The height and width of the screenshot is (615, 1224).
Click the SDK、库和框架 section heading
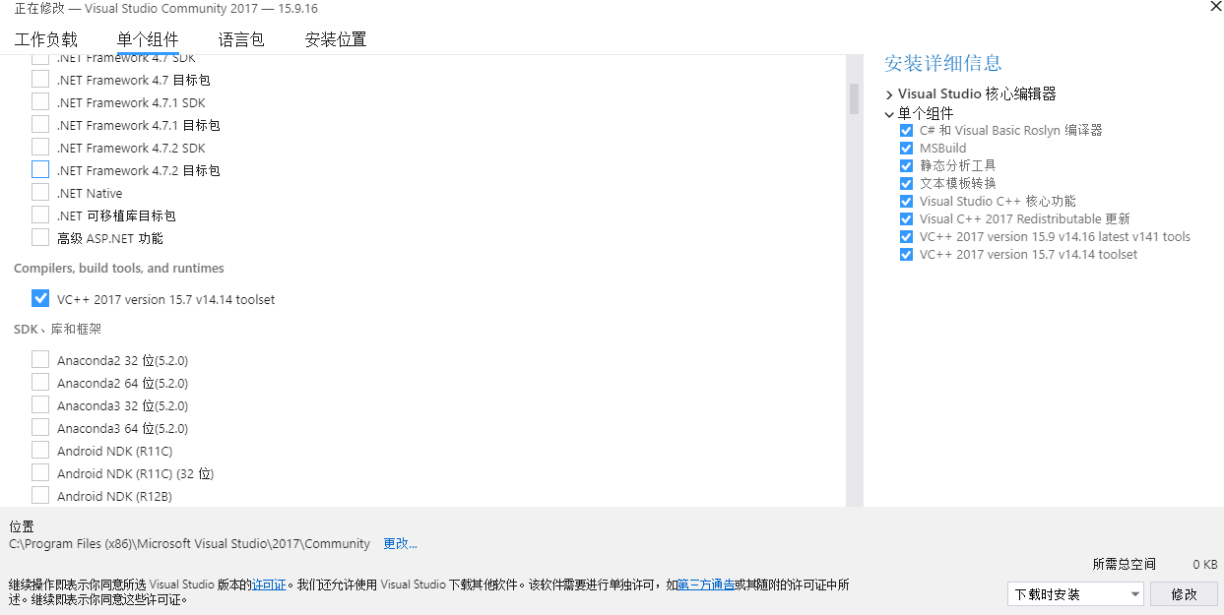click(57, 330)
